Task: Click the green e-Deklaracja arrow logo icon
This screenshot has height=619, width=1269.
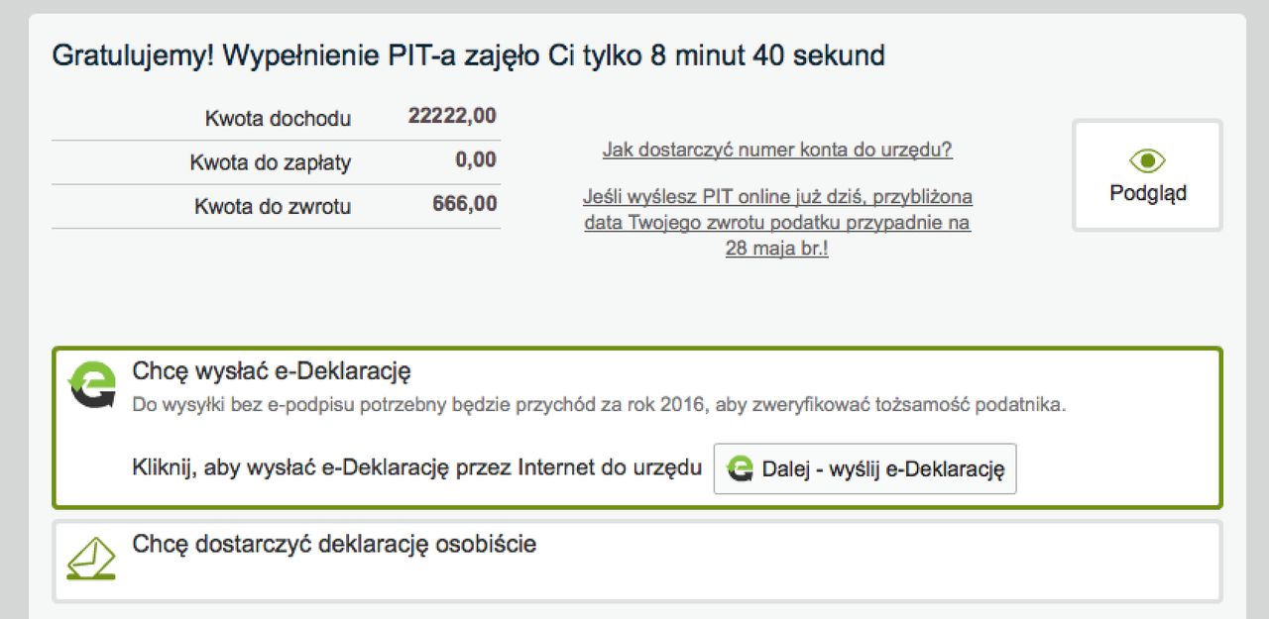Action: (89, 380)
